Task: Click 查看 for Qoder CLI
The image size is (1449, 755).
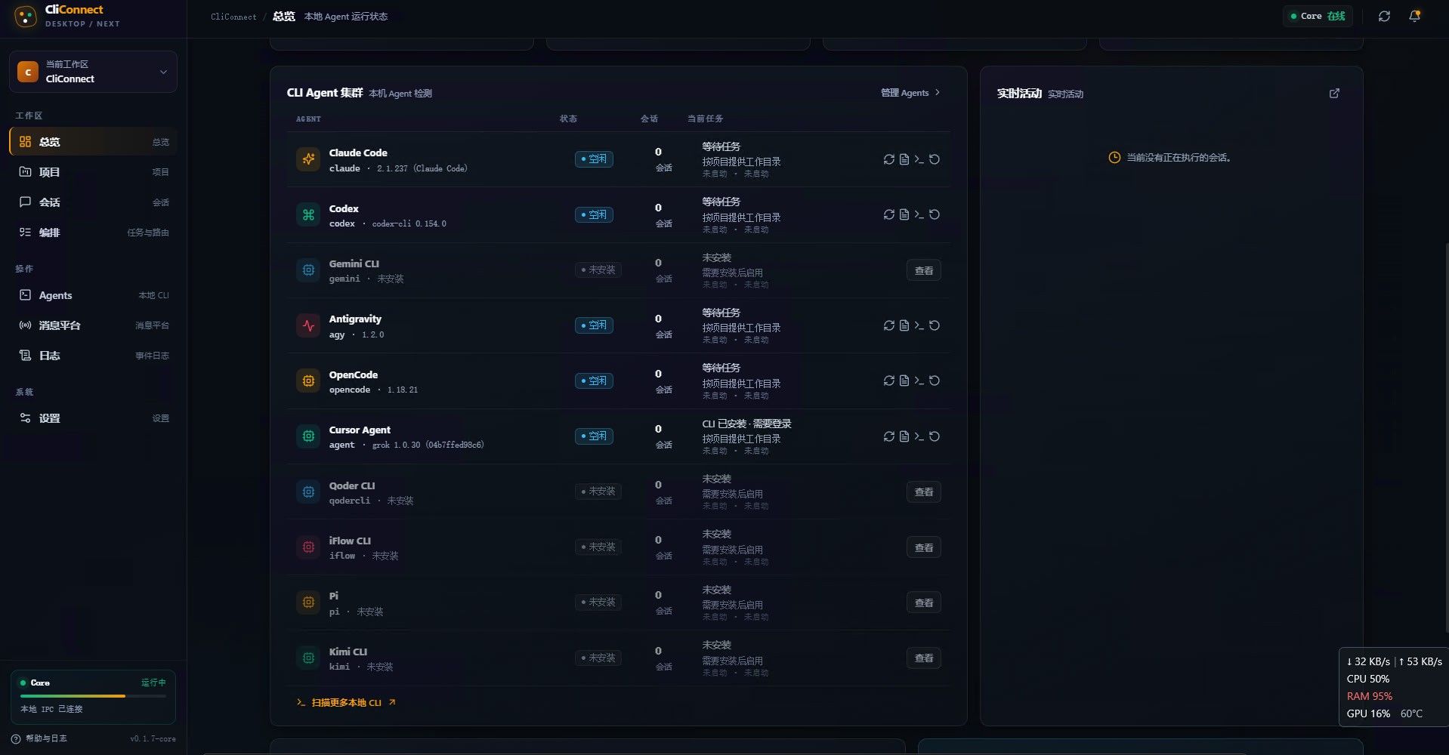Action: (924, 492)
